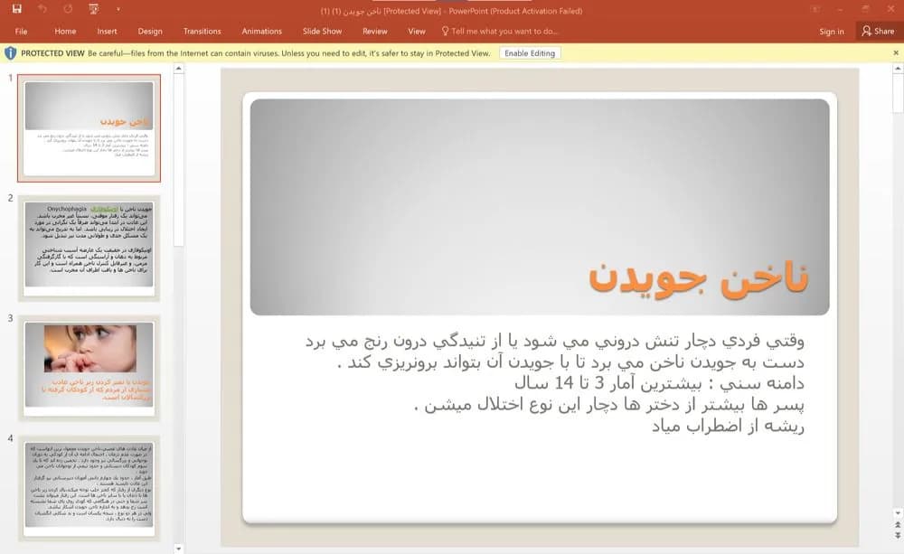Close the Protected View message bar
Screen dimensions: 904x554
coord(895,53)
